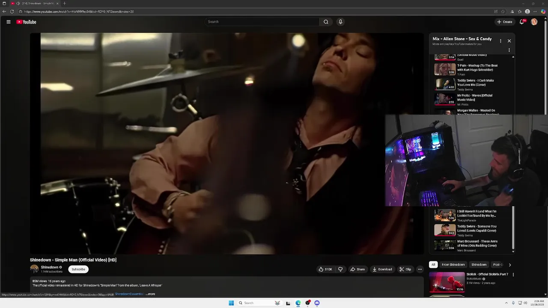548x308 pixels.
Task: Open browser favorites list
Action: pyautogui.click(x=520, y=12)
